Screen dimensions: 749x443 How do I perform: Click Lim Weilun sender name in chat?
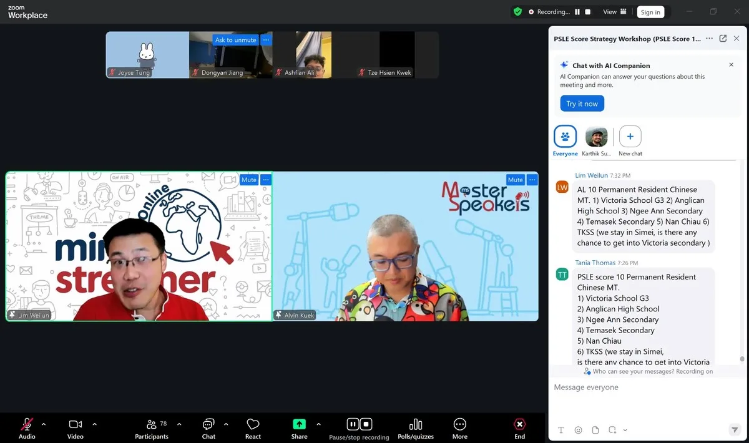tap(592, 175)
